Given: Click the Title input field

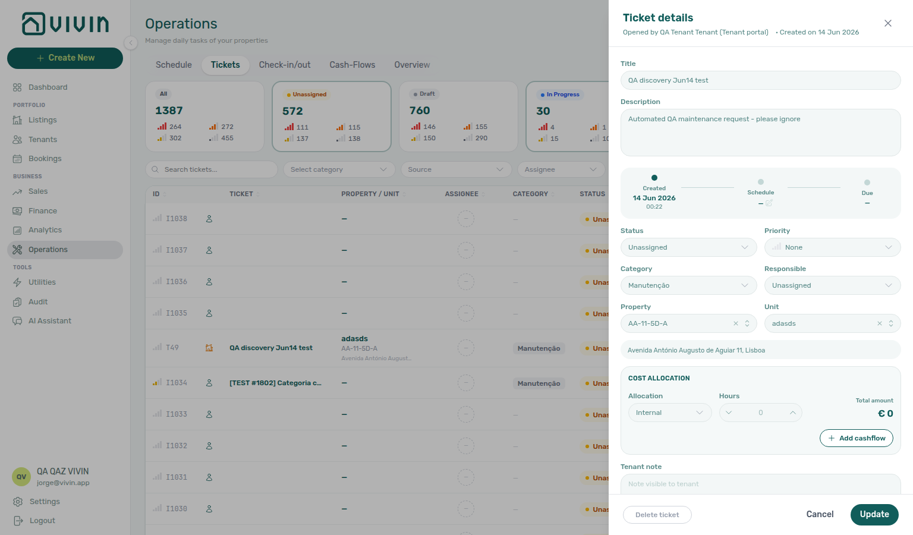Looking at the screenshot, I should 761,80.
